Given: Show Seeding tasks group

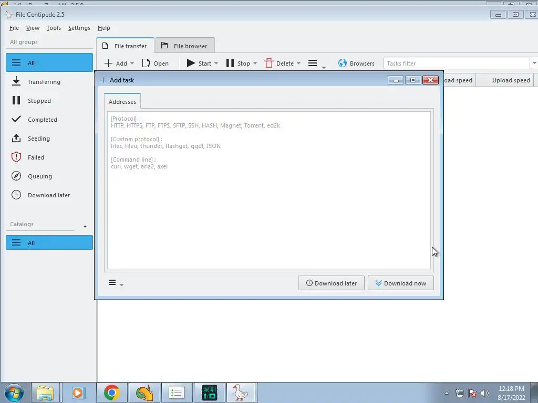Looking at the screenshot, I should [49, 138].
